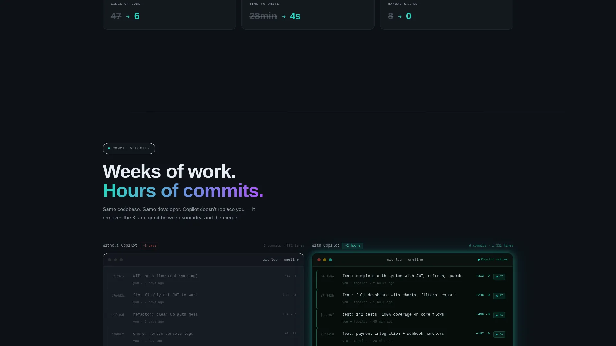Screen dimensions: 616x346
Task: Select commit hash c9f1e3b
Action: [118, 315]
